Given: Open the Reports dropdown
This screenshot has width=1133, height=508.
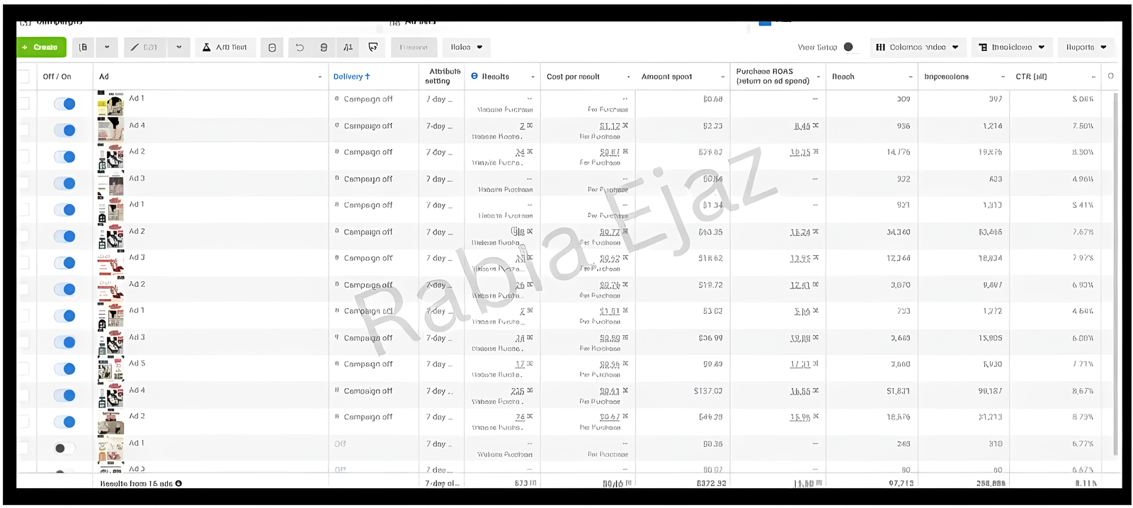Looking at the screenshot, I should click(1086, 47).
